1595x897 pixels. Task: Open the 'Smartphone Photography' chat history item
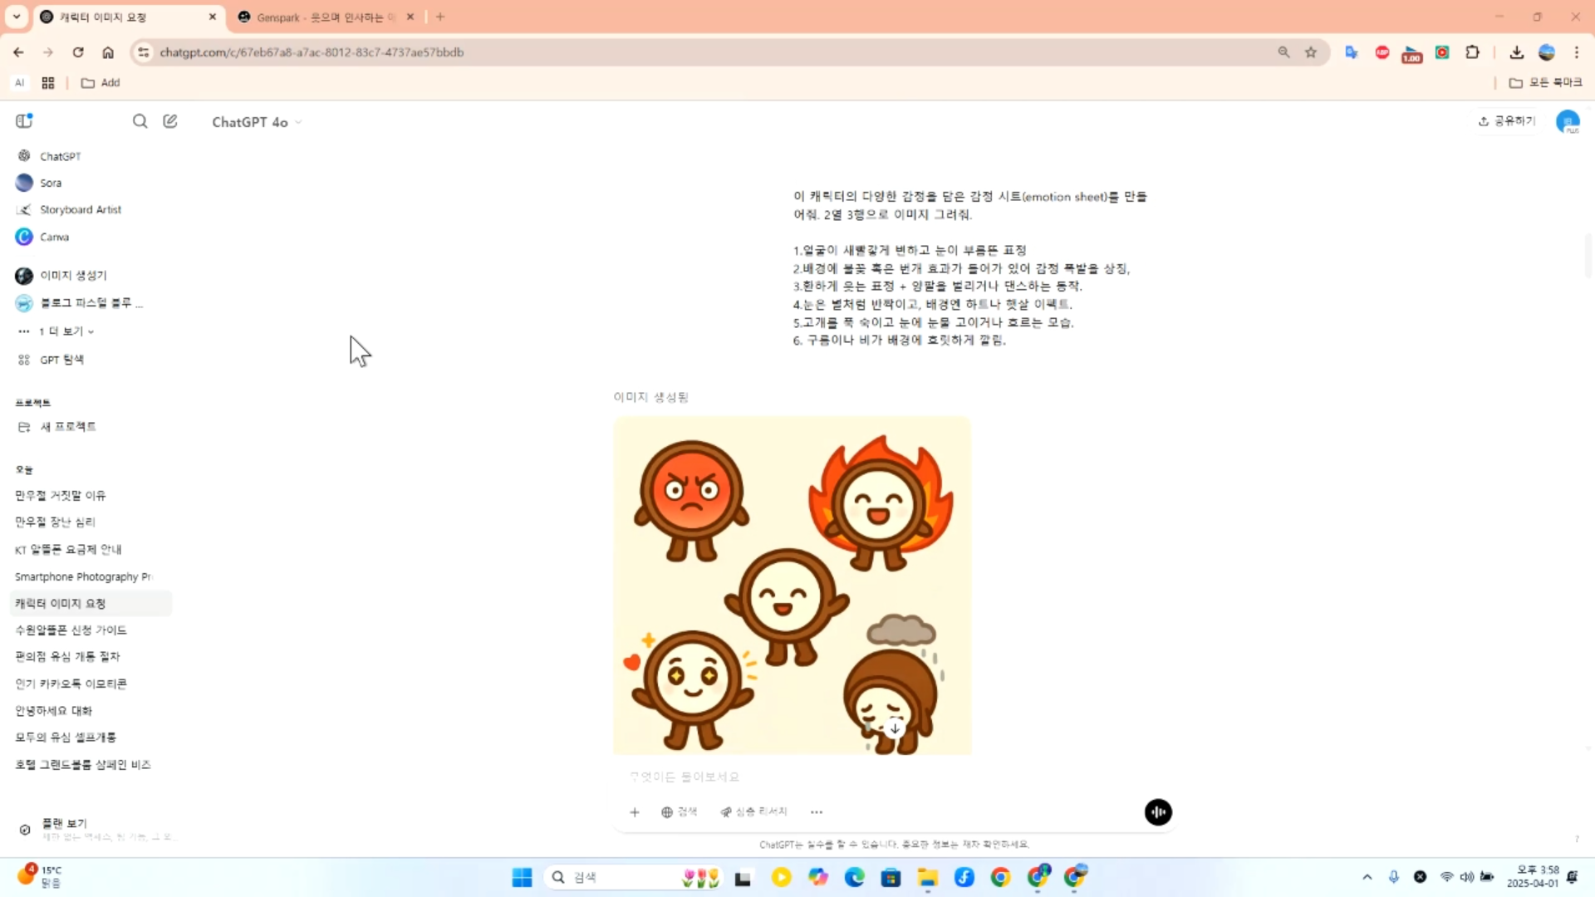tap(83, 576)
